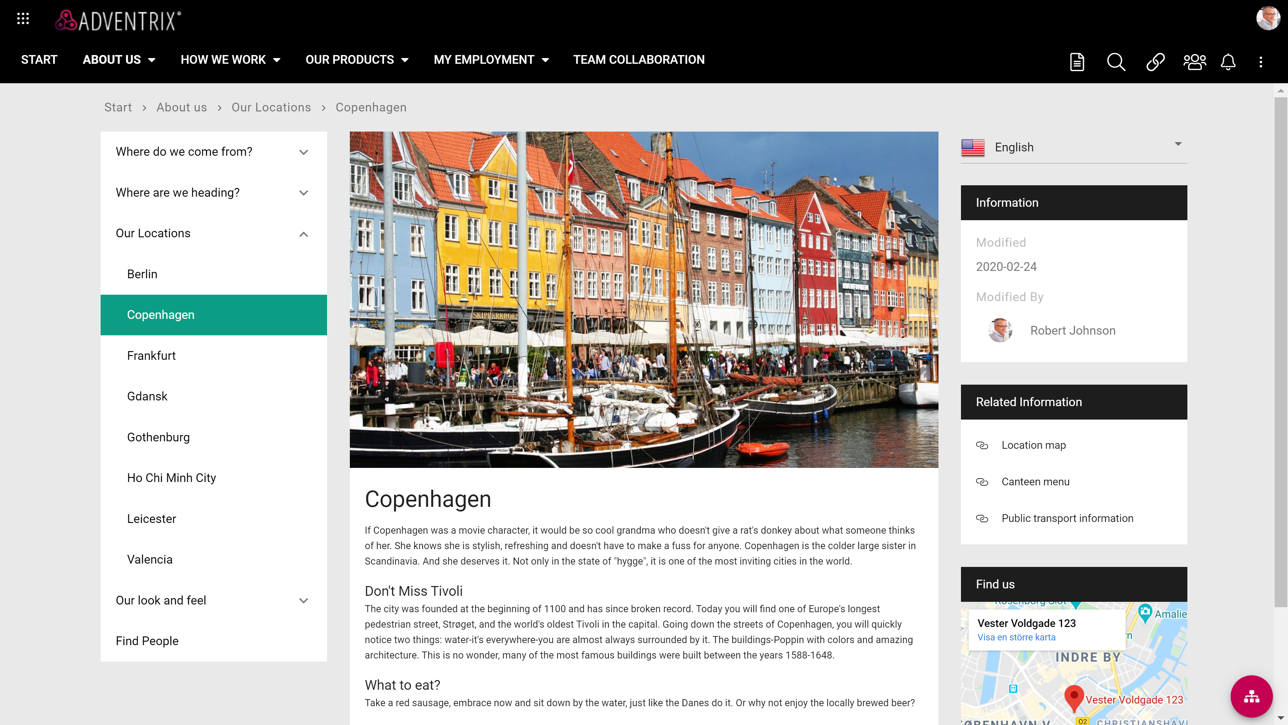Open the English language dropdown

tap(1073, 147)
